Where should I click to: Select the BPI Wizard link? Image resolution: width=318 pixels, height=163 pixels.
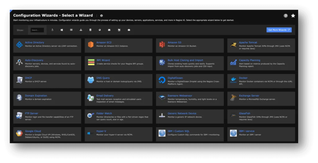coord(103,60)
